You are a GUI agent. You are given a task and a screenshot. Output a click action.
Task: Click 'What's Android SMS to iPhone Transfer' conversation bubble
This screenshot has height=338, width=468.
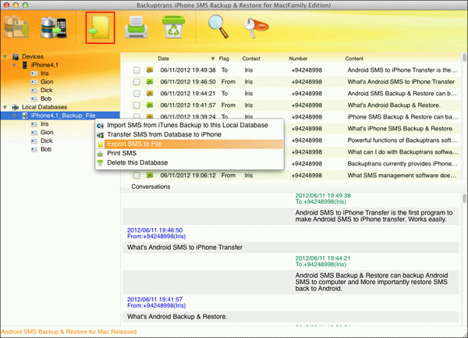pos(290,247)
